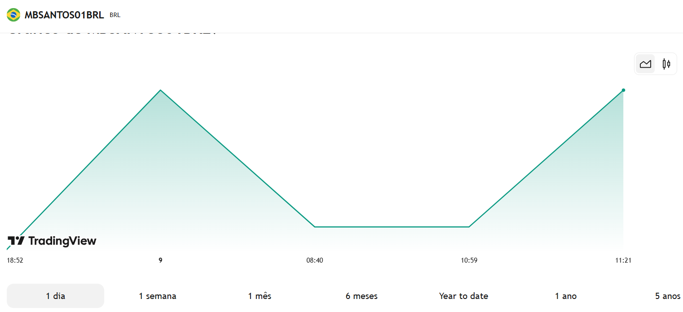Click the 18:52 time axis label
The image size is (683, 312).
[x=15, y=260]
